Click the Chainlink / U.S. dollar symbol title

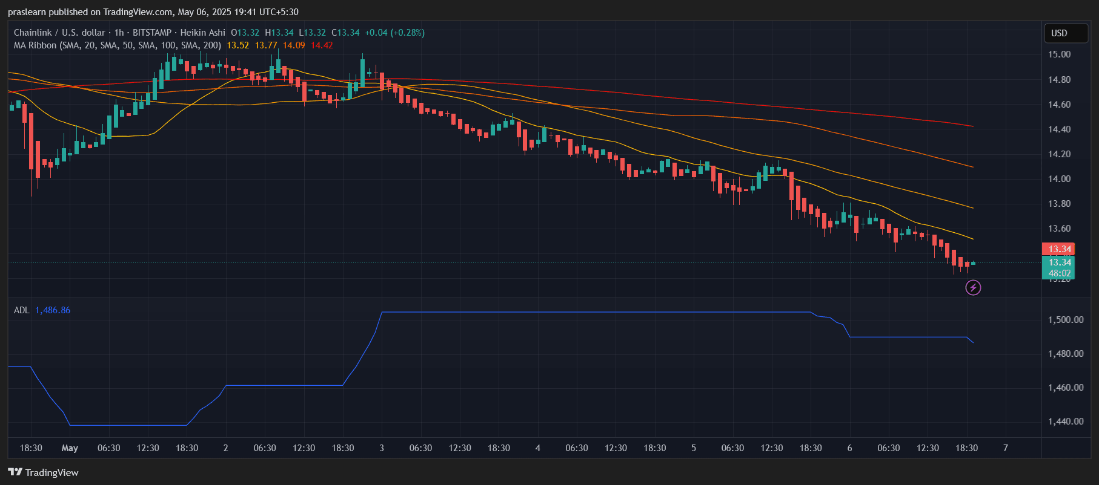(59, 33)
